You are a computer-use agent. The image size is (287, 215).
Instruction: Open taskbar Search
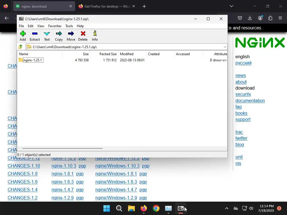pyautogui.click(x=119, y=208)
